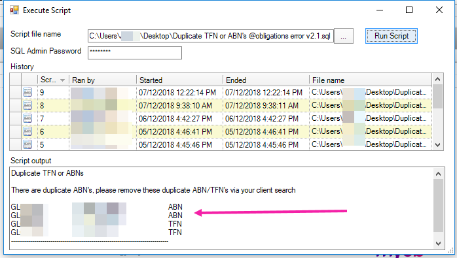The image size is (457, 258).
Task: Click the Script file name path field
Action: (211, 36)
